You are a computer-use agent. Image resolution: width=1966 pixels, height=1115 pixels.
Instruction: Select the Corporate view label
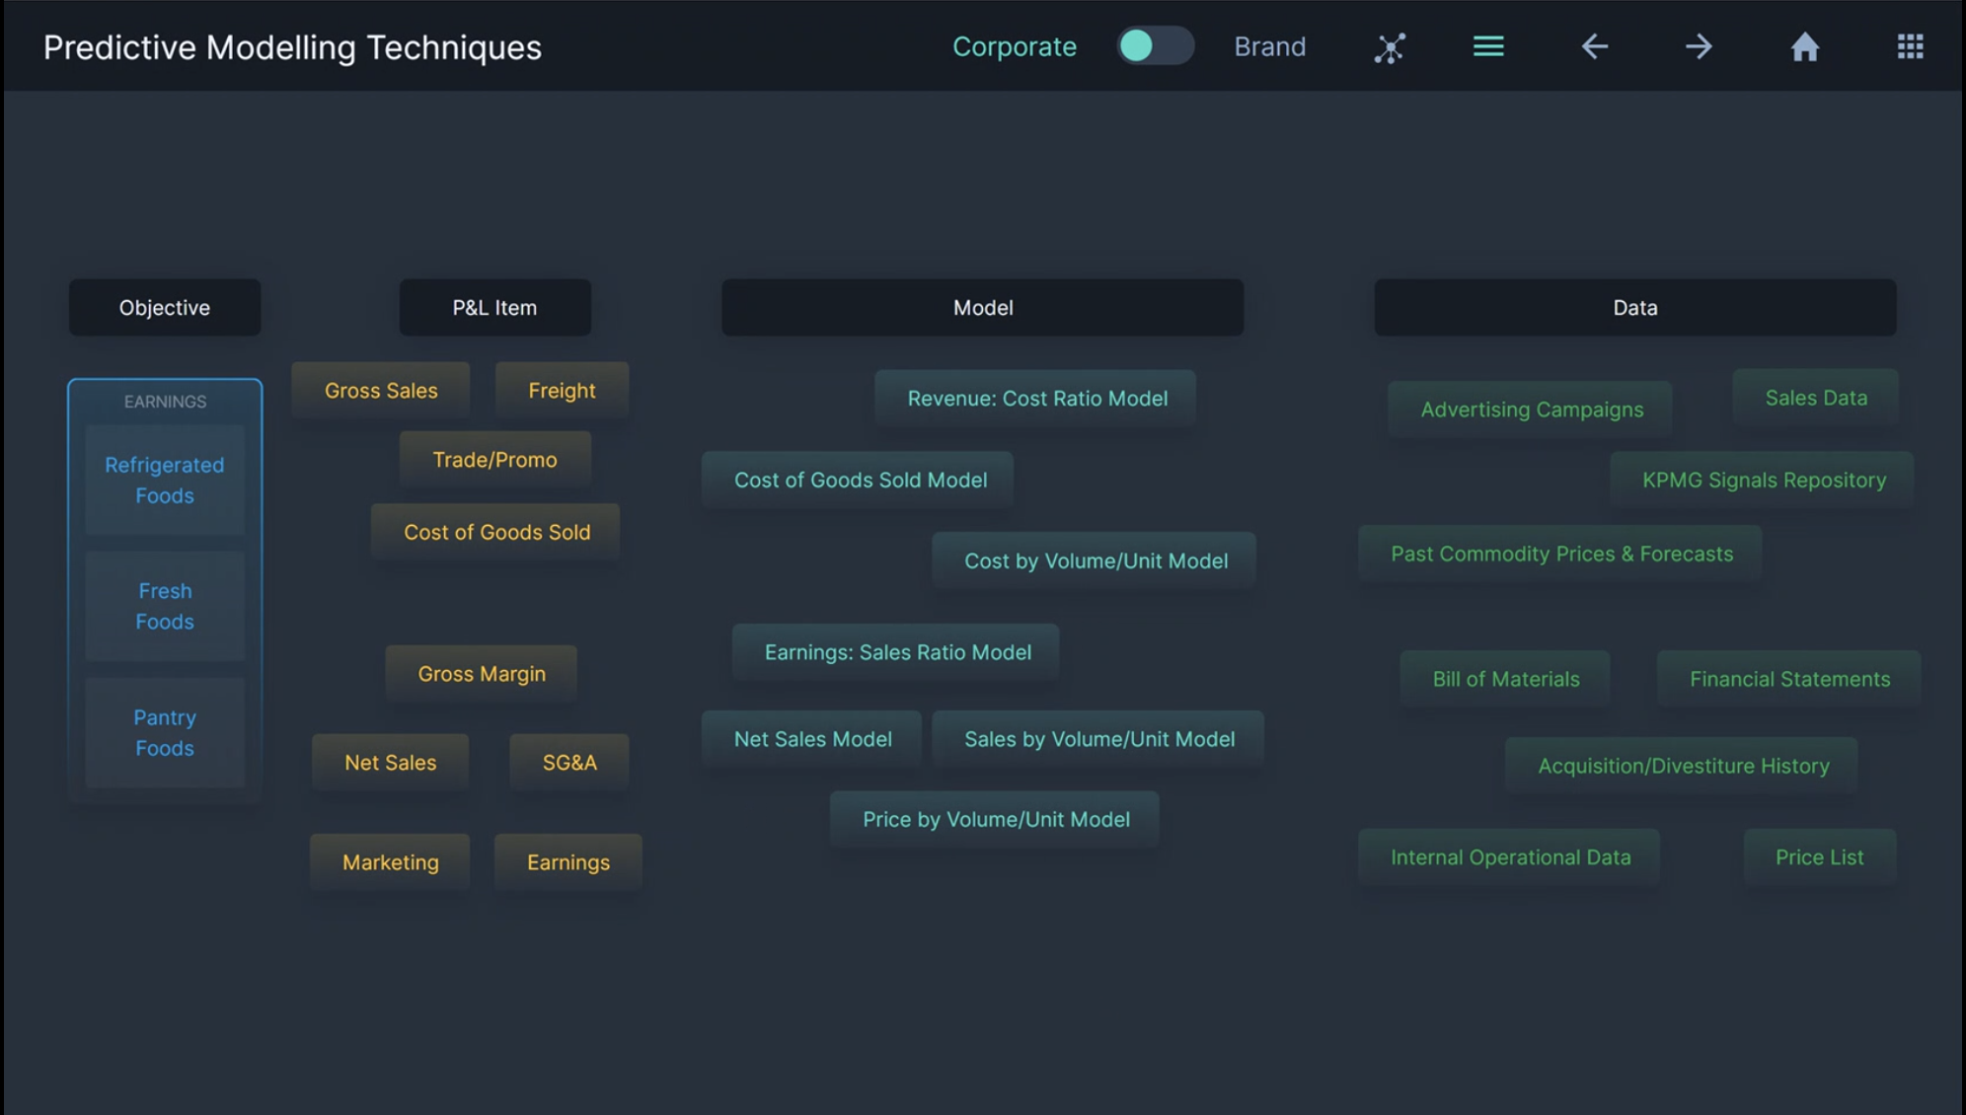1014,46
